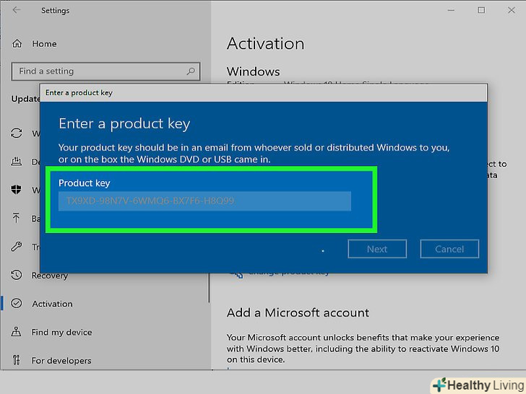Close the Settings window
The width and height of the screenshot is (526, 394).
coord(512,10)
